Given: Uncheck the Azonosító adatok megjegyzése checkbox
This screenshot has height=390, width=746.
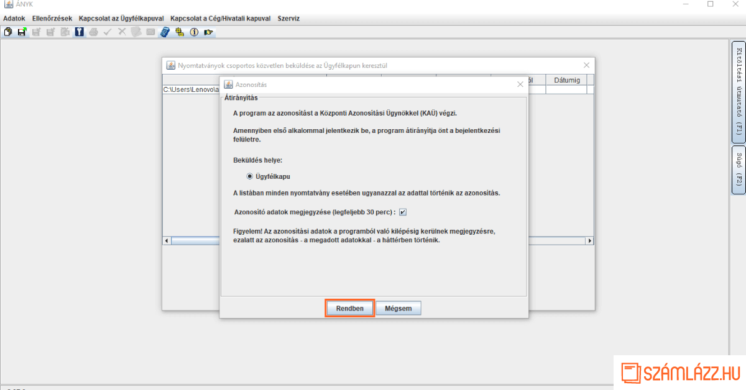Looking at the screenshot, I should 403,212.
